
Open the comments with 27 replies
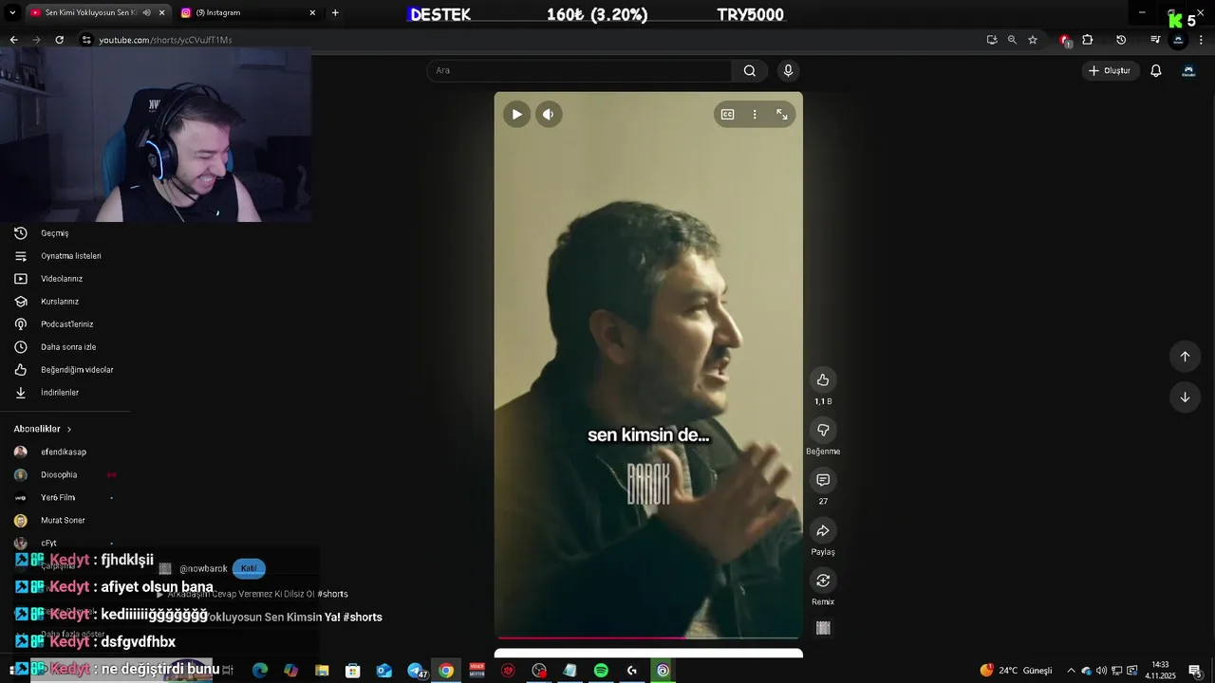[823, 481]
